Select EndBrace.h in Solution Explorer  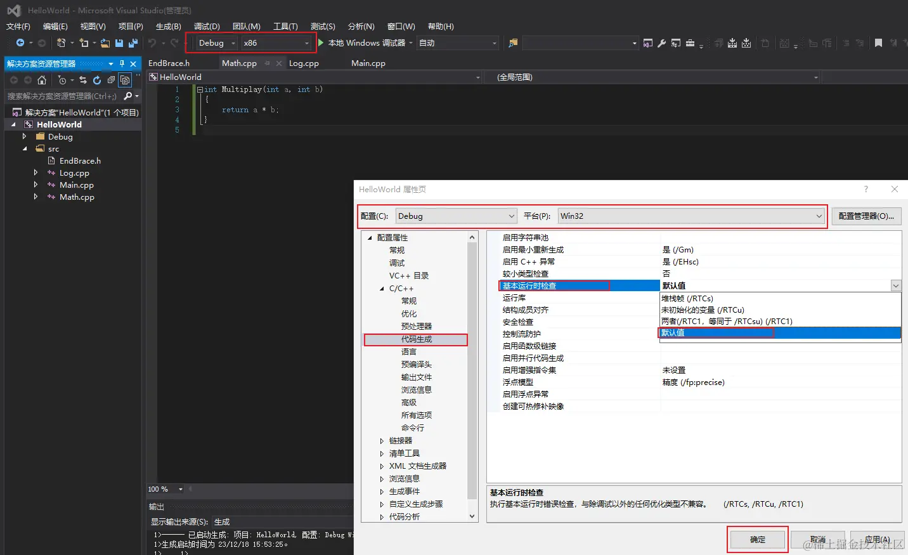tap(80, 161)
